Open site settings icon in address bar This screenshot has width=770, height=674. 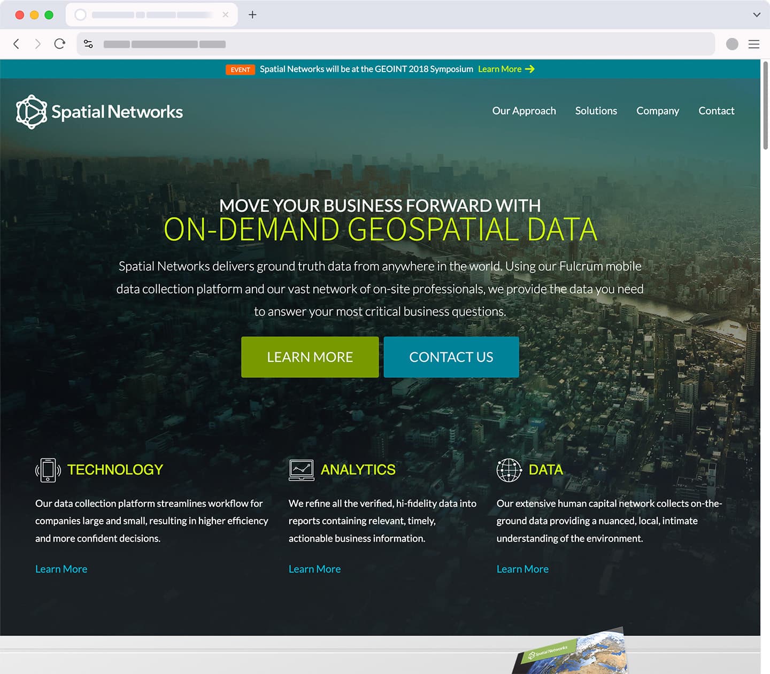coord(88,44)
